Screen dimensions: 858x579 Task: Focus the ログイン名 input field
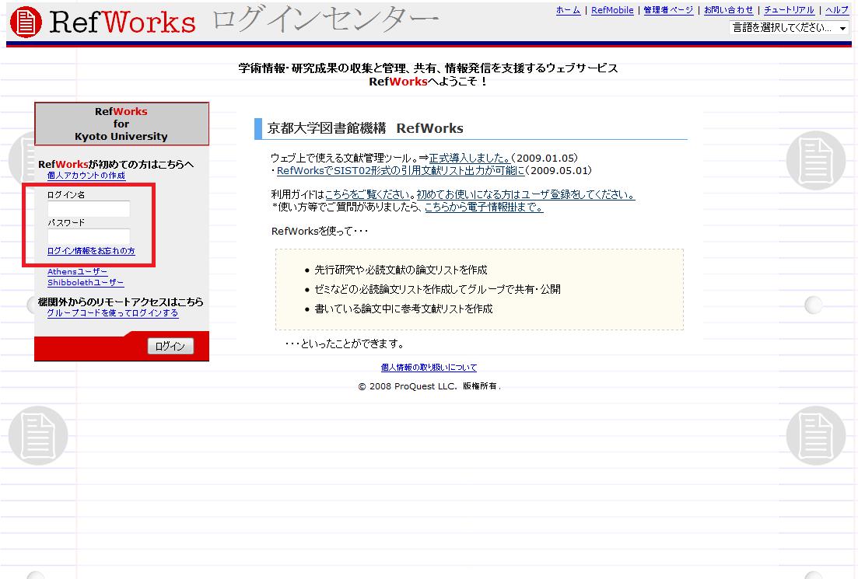click(89, 208)
